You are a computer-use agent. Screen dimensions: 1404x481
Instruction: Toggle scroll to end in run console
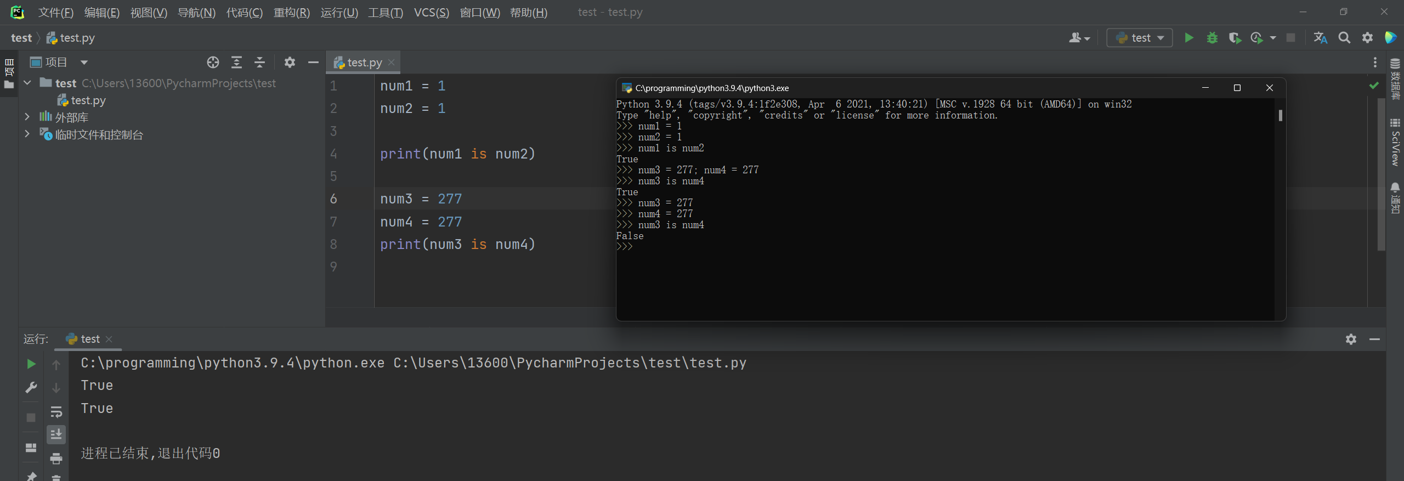pyautogui.click(x=56, y=434)
